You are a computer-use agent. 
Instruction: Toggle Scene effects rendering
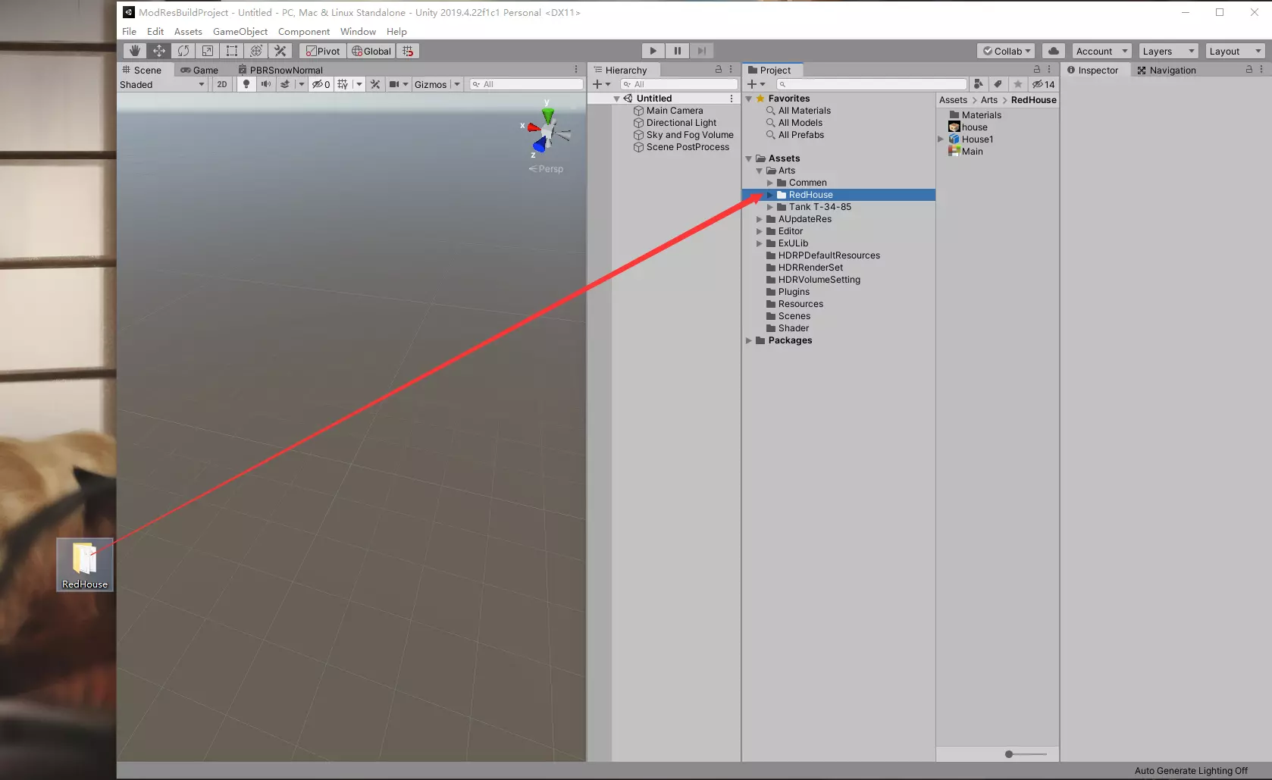tap(285, 84)
